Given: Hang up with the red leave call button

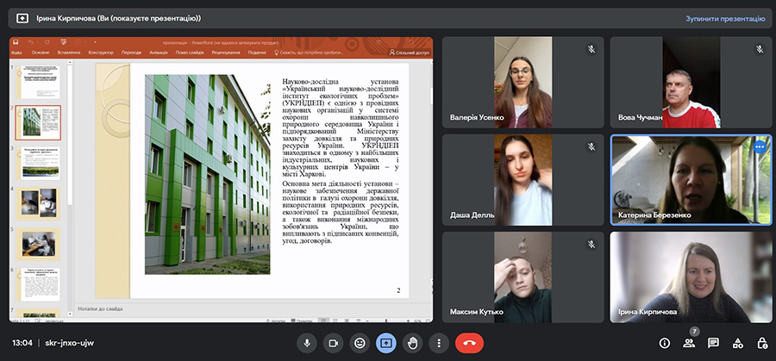Looking at the screenshot, I should click(x=469, y=343).
